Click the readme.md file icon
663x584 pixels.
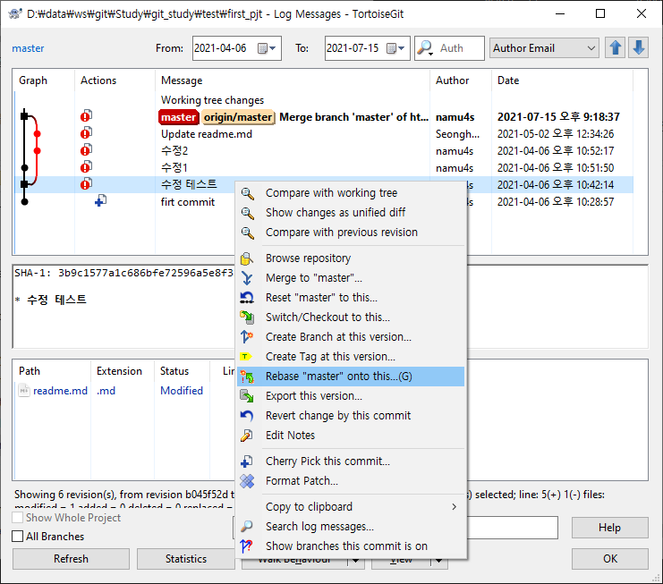[x=24, y=391]
